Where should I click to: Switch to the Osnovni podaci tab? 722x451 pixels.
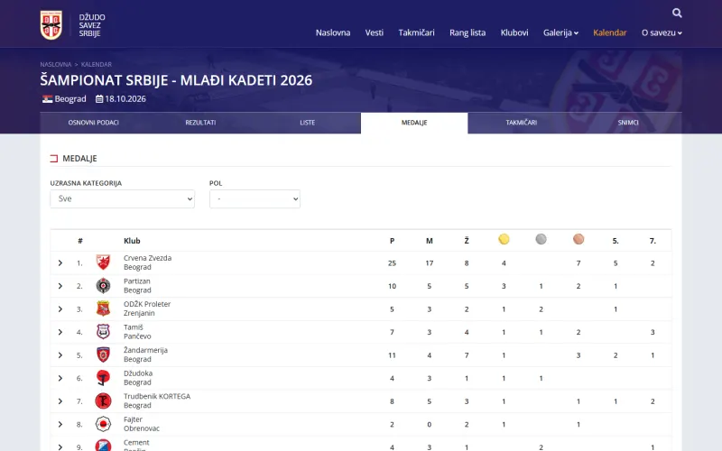(94, 123)
